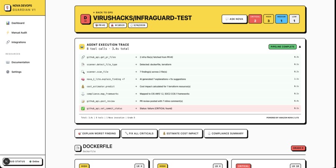
Task: Select the Critical count badge
Action: tap(255, 19)
